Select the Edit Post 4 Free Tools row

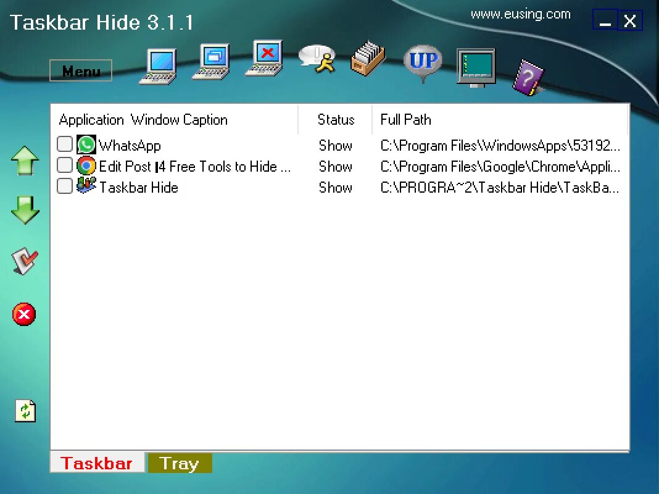click(x=194, y=167)
